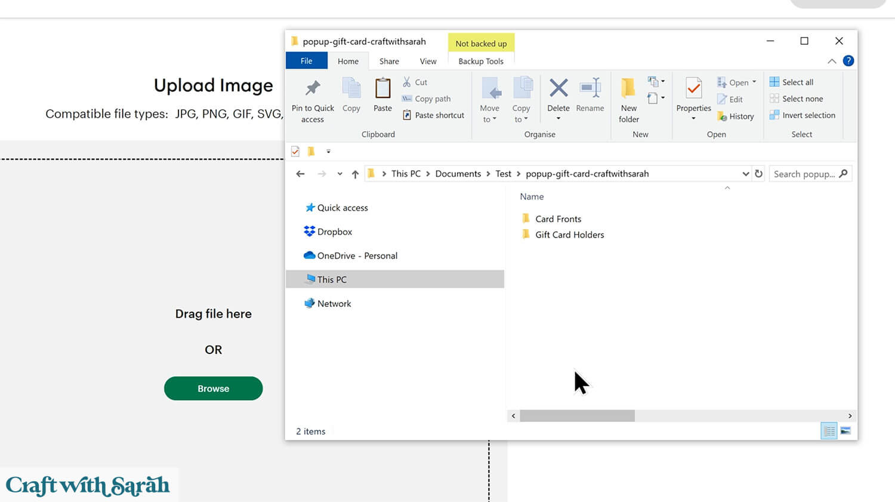
Task: Click the horizontal scrollbar thumb
Action: (x=577, y=416)
